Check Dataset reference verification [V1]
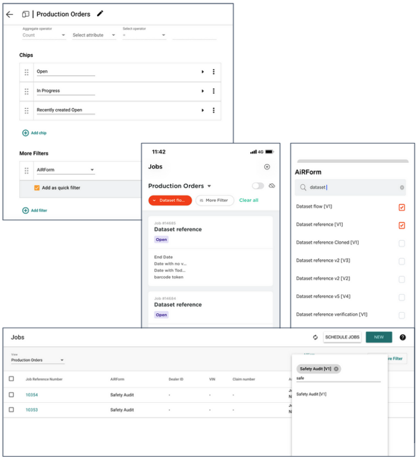Screen dimensions: 417x459 (402, 315)
